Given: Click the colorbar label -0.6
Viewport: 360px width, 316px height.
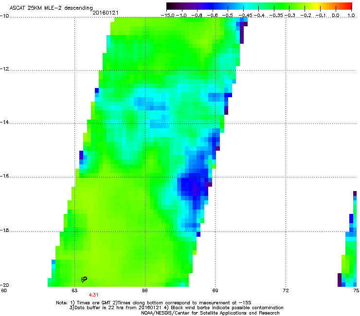Looking at the screenshot, I should (213, 16).
